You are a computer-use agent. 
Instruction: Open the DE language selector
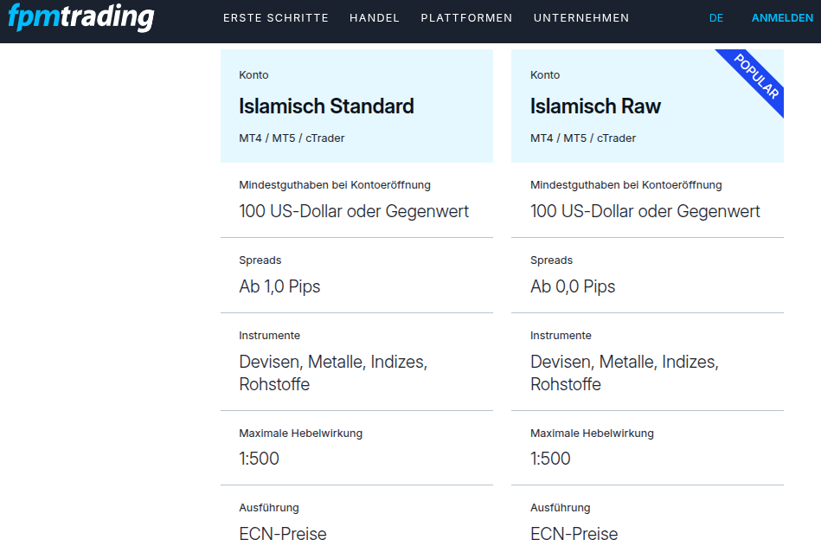click(x=715, y=17)
